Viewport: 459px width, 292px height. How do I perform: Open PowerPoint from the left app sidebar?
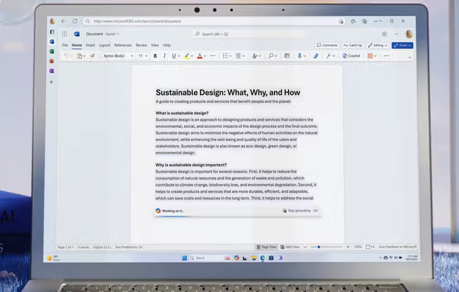click(52, 61)
